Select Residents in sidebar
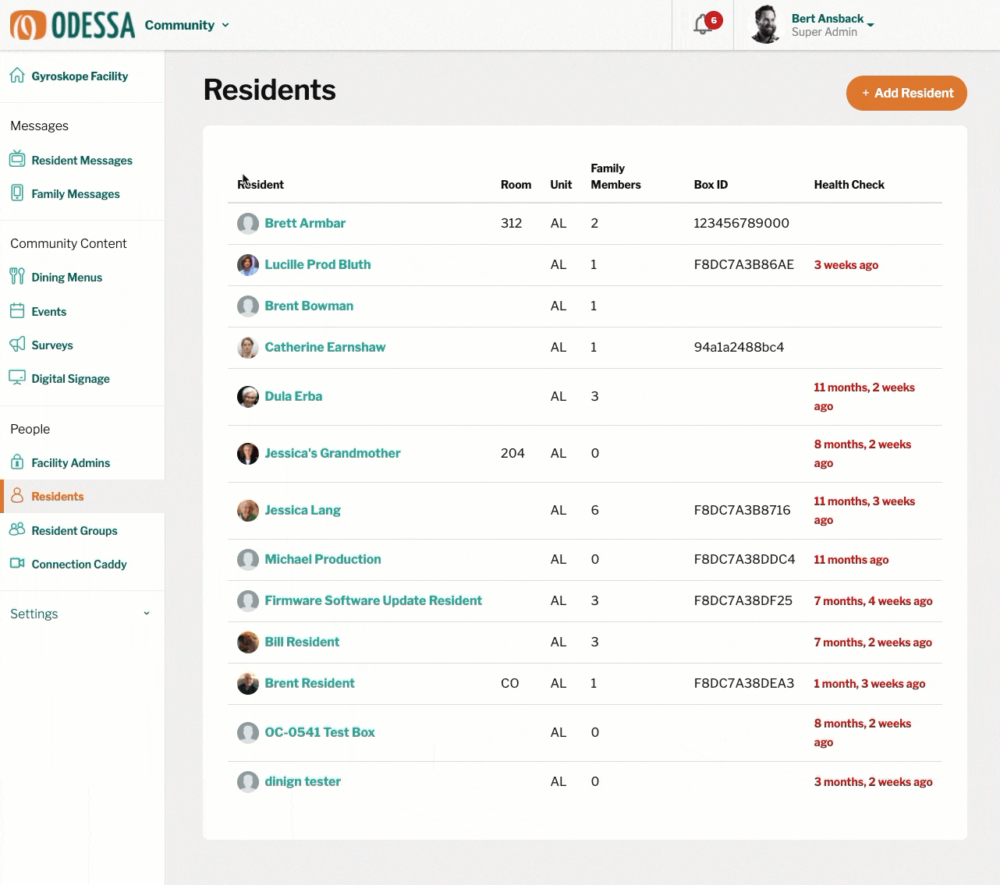This screenshot has height=885, width=1000. (58, 496)
